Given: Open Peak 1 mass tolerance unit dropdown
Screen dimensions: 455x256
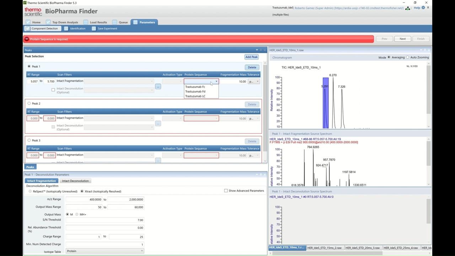Looking at the screenshot, I should [x=254, y=81].
